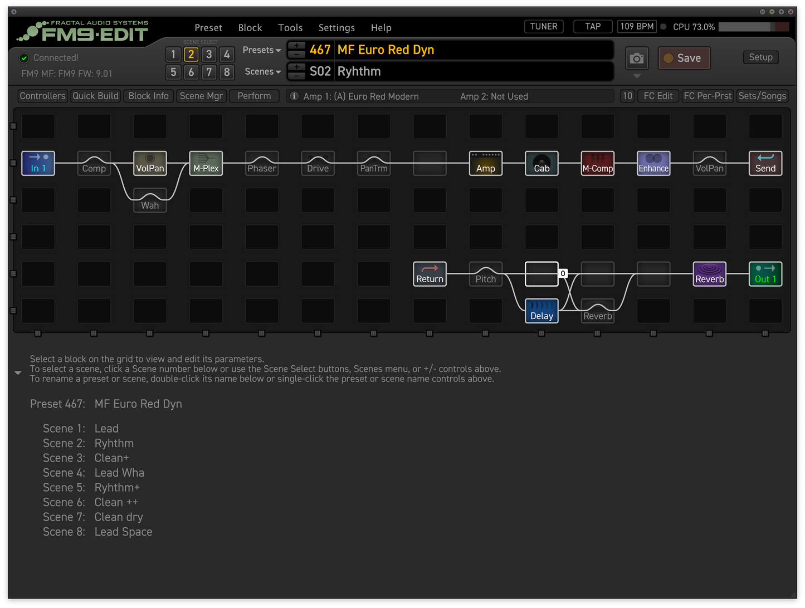Open the Tuner

pyautogui.click(x=543, y=26)
